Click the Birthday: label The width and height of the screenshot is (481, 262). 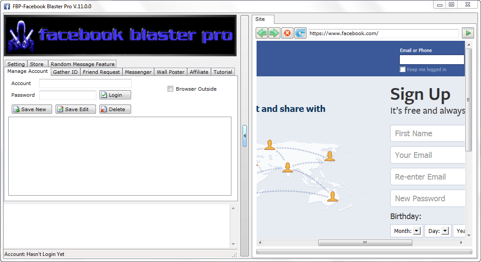[x=405, y=216]
